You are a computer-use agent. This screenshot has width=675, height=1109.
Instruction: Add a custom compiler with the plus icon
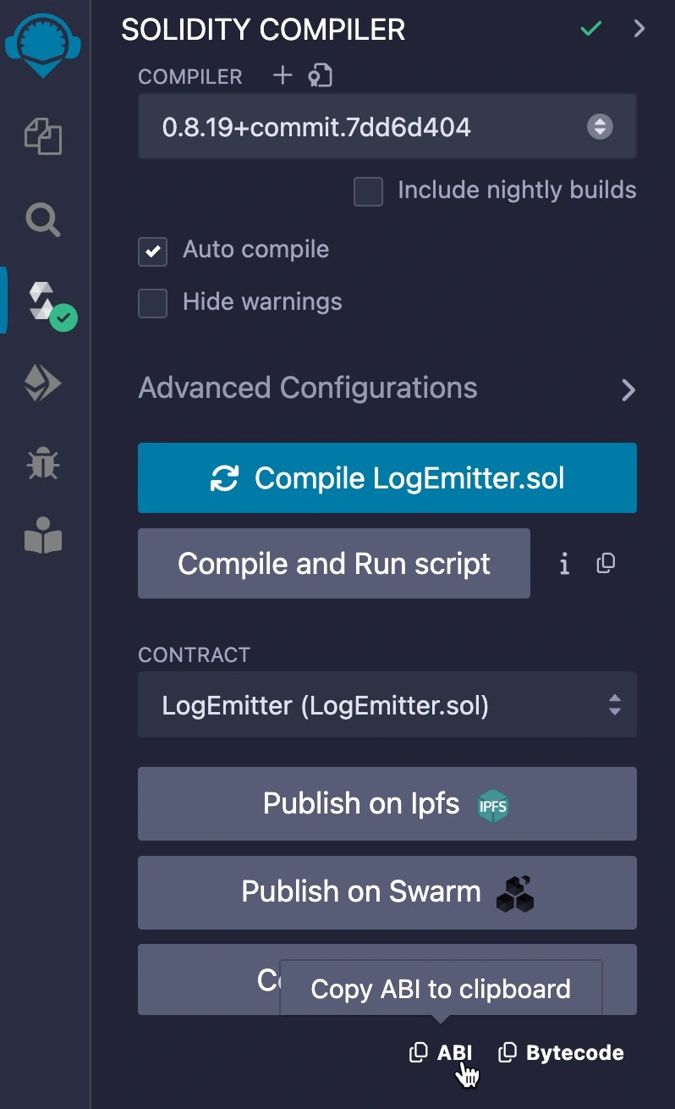pos(283,75)
